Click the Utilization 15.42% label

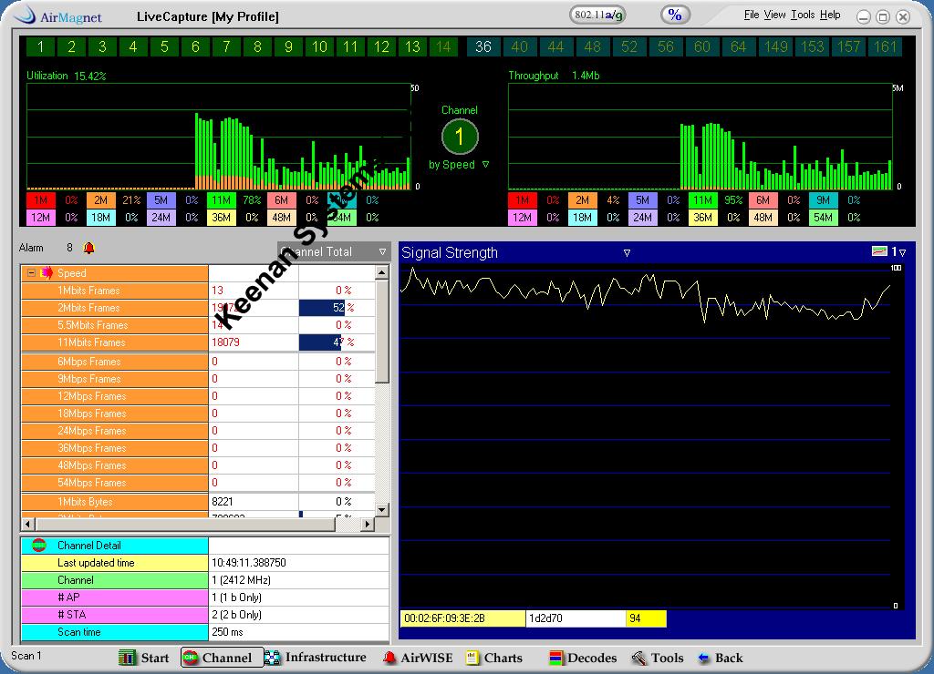point(66,76)
